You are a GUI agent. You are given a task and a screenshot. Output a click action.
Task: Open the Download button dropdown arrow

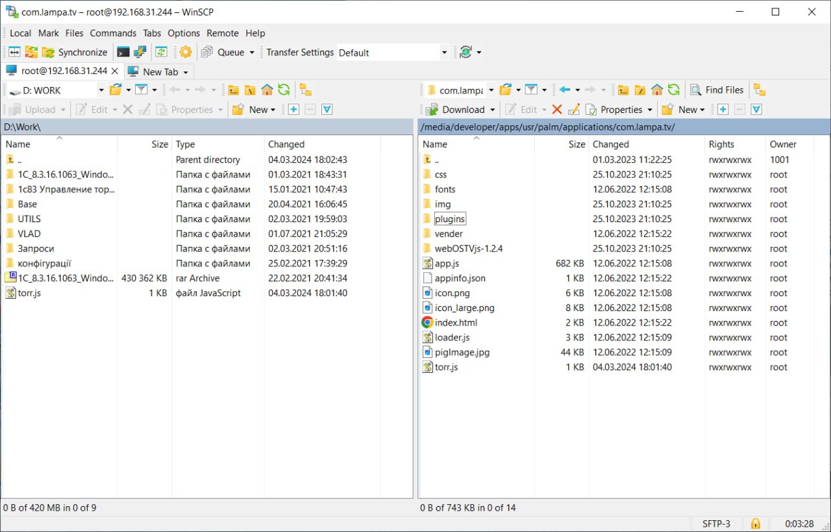[x=493, y=110]
